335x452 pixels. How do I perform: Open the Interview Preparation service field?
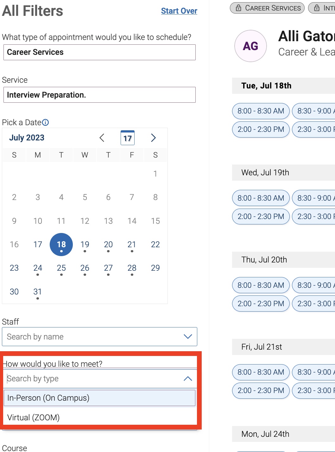pyautogui.click(x=99, y=95)
